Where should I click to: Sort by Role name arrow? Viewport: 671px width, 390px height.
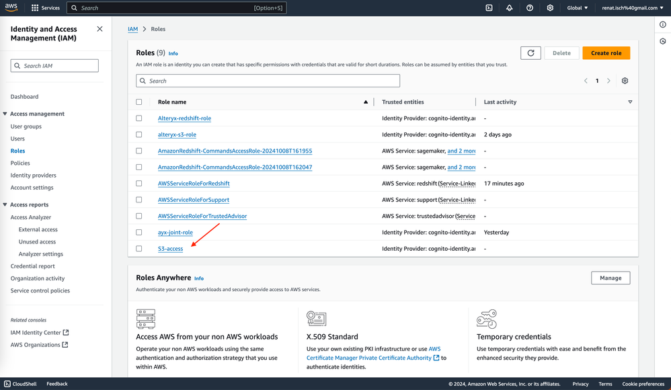click(366, 102)
